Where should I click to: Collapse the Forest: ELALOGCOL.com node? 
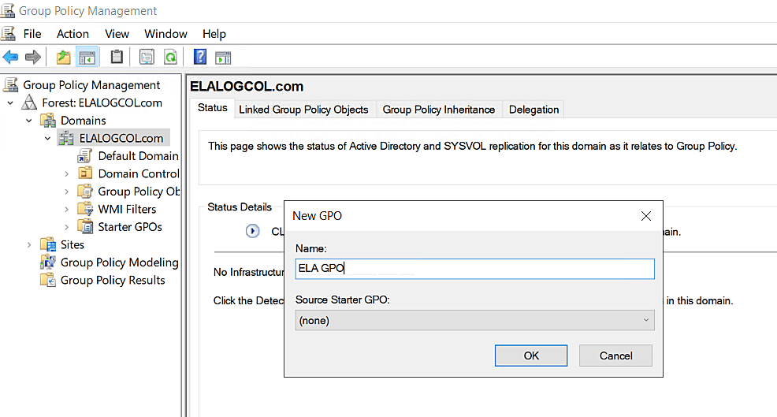pos(10,103)
